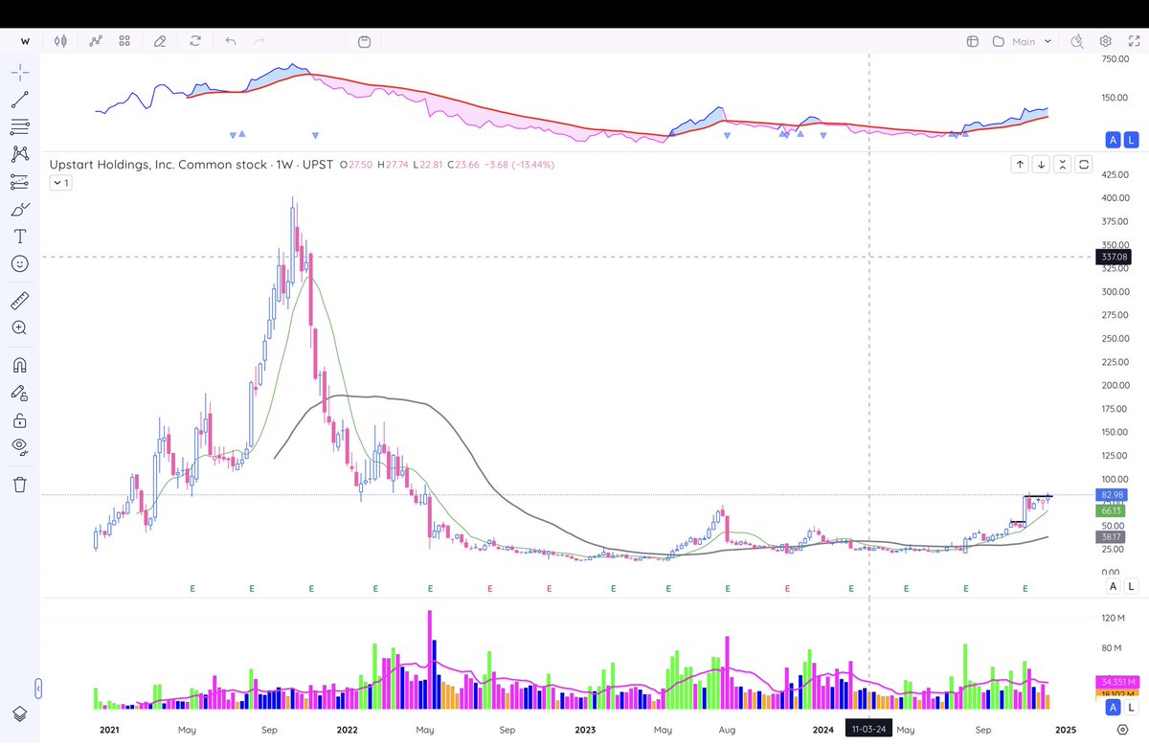Image resolution: width=1149 pixels, height=746 pixels.
Task: Expand the indicator legend chevron labeled 1
Action: (61, 183)
